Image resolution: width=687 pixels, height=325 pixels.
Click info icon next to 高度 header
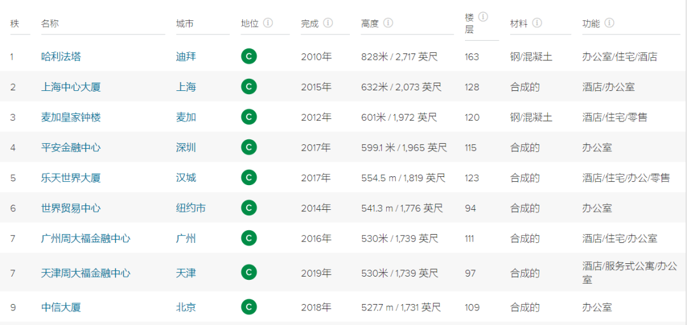point(388,23)
